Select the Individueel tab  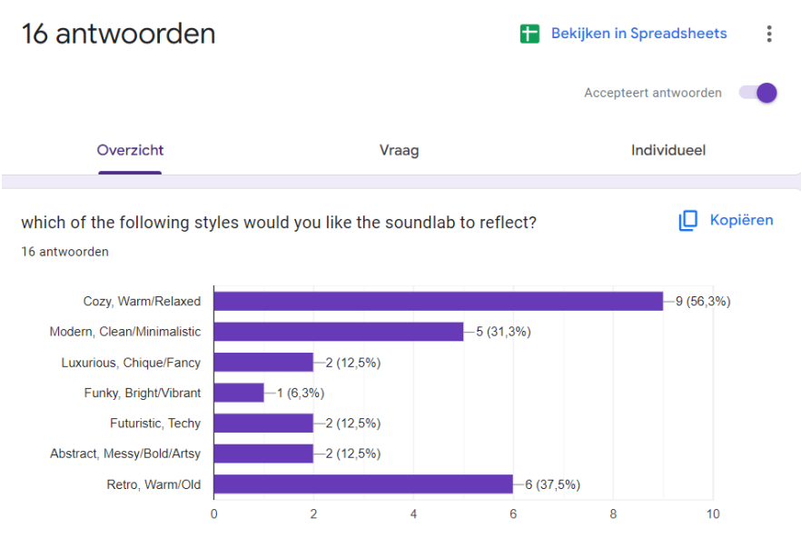(x=668, y=151)
